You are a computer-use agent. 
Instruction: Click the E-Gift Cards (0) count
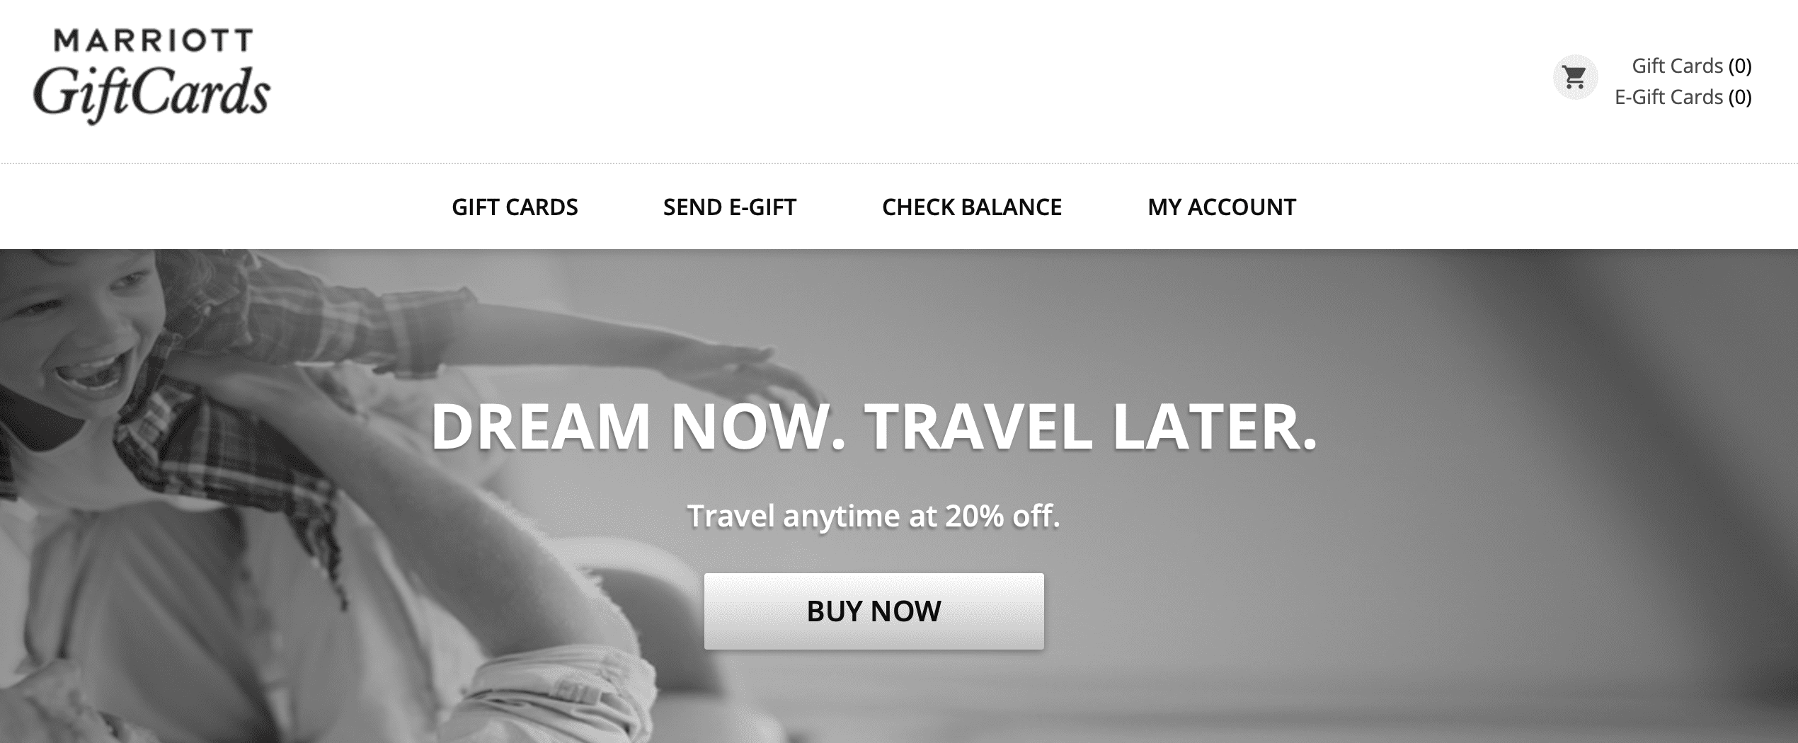[x=1740, y=97]
